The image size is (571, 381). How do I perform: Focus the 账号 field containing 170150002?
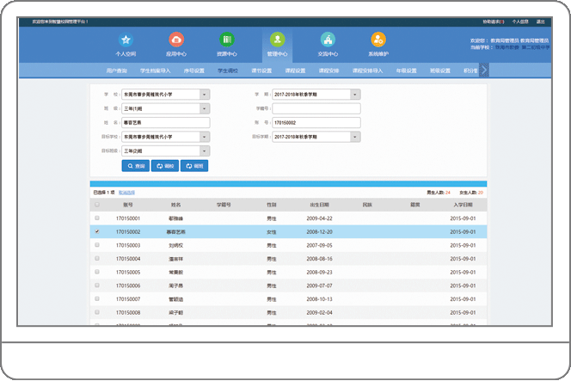point(316,122)
